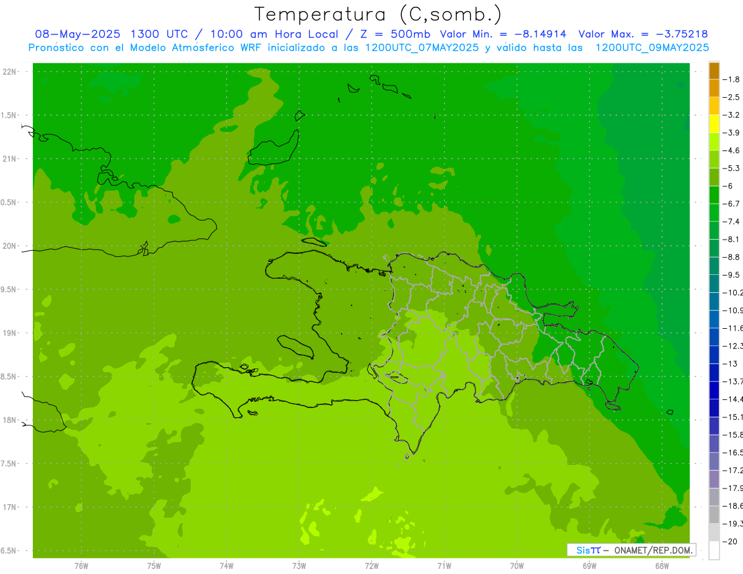This screenshot has height=574, width=743.
Task: Click the -3.9 colorbar value
Action: tap(732, 133)
